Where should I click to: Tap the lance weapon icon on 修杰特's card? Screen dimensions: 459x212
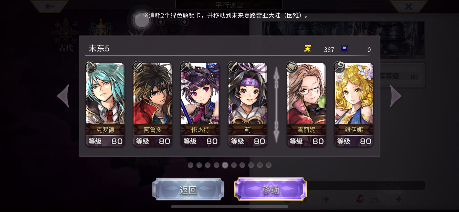(x=185, y=67)
